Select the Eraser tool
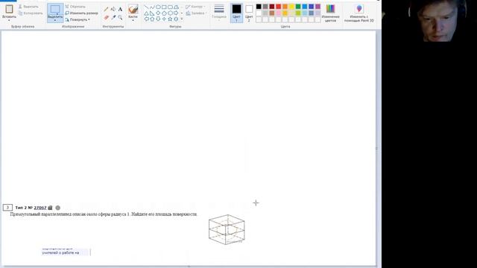 click(106, 18)
